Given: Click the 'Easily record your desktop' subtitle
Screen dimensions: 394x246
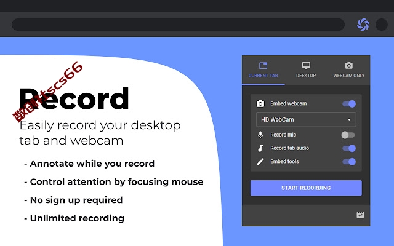Looking at the screenshot, I should [100, 125].
